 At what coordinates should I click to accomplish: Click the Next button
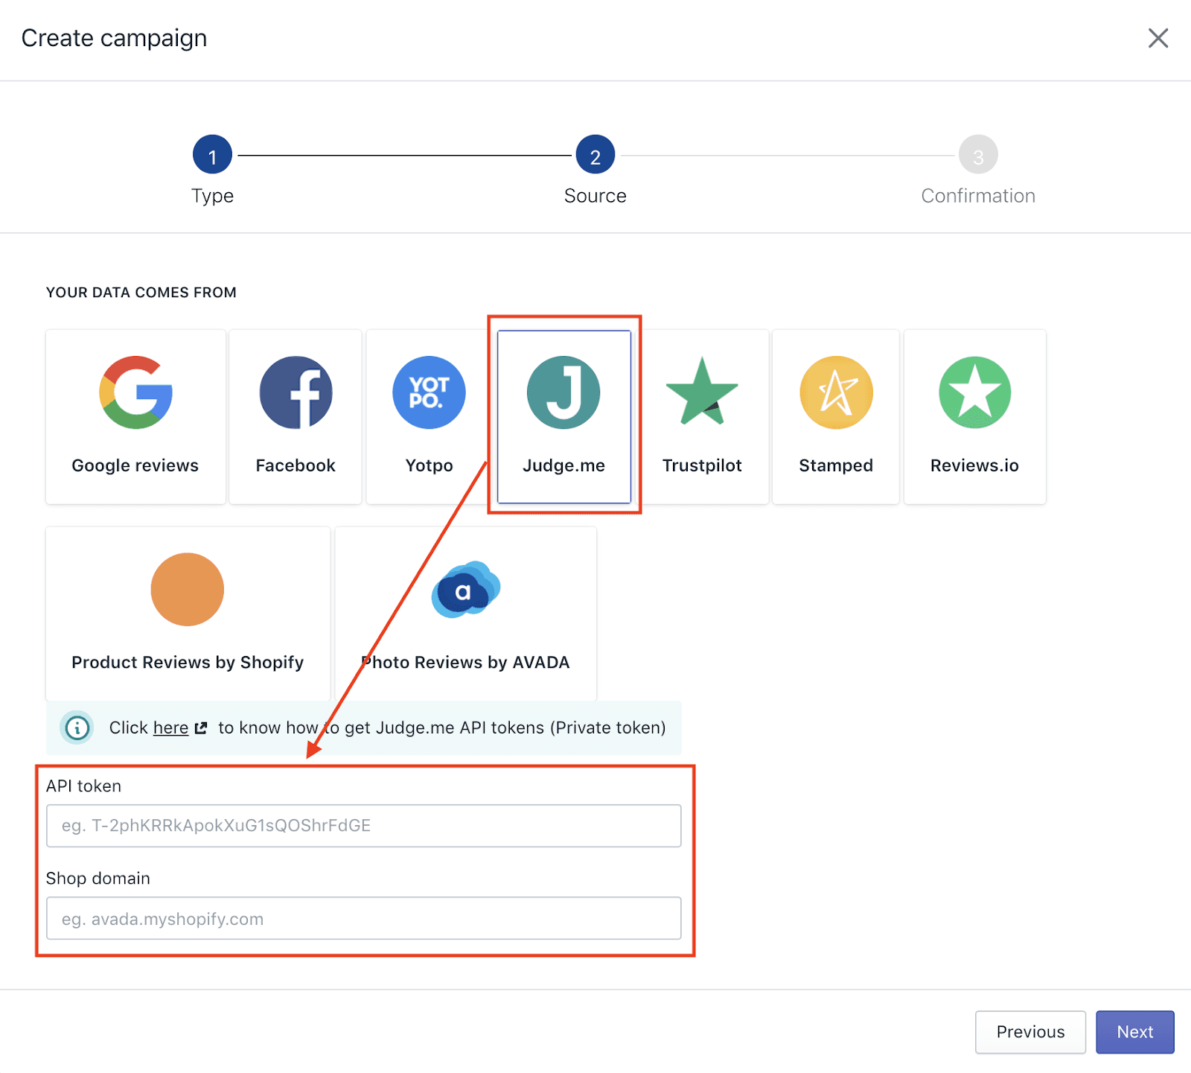(1135, 1032)
